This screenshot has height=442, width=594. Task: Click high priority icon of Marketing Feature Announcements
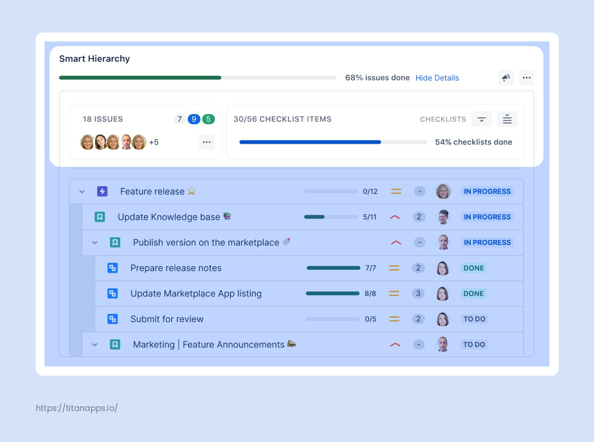pos(395,345)
